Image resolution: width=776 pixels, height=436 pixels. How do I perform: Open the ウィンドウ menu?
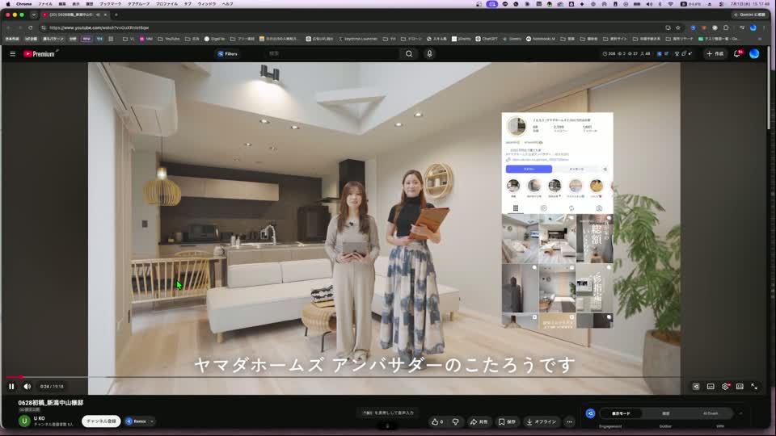(x=207, y=4)
